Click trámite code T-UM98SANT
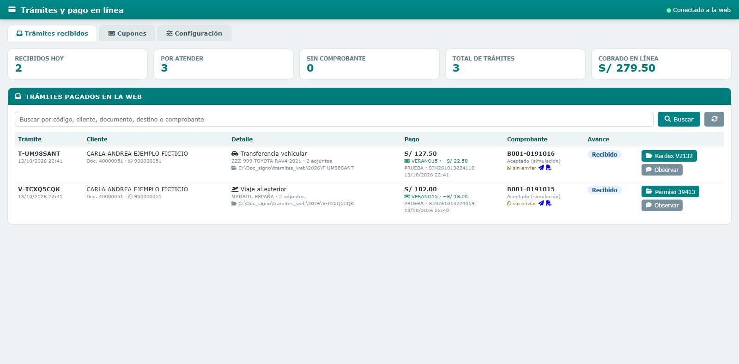This screenshot has height=364, width=739. [39, 153]
